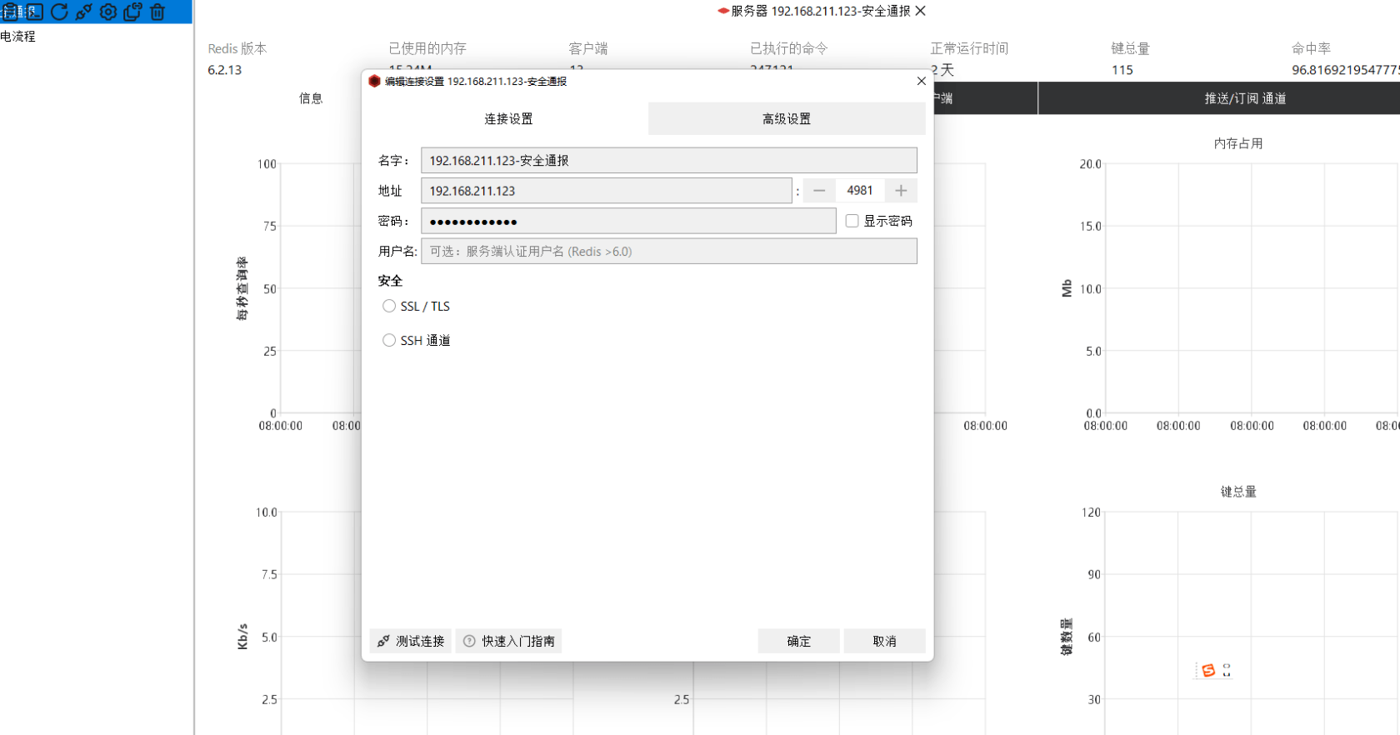Screen dimensions: 1400x735
Task: Focus the 名字 connection name field
Action: point(668,161)
